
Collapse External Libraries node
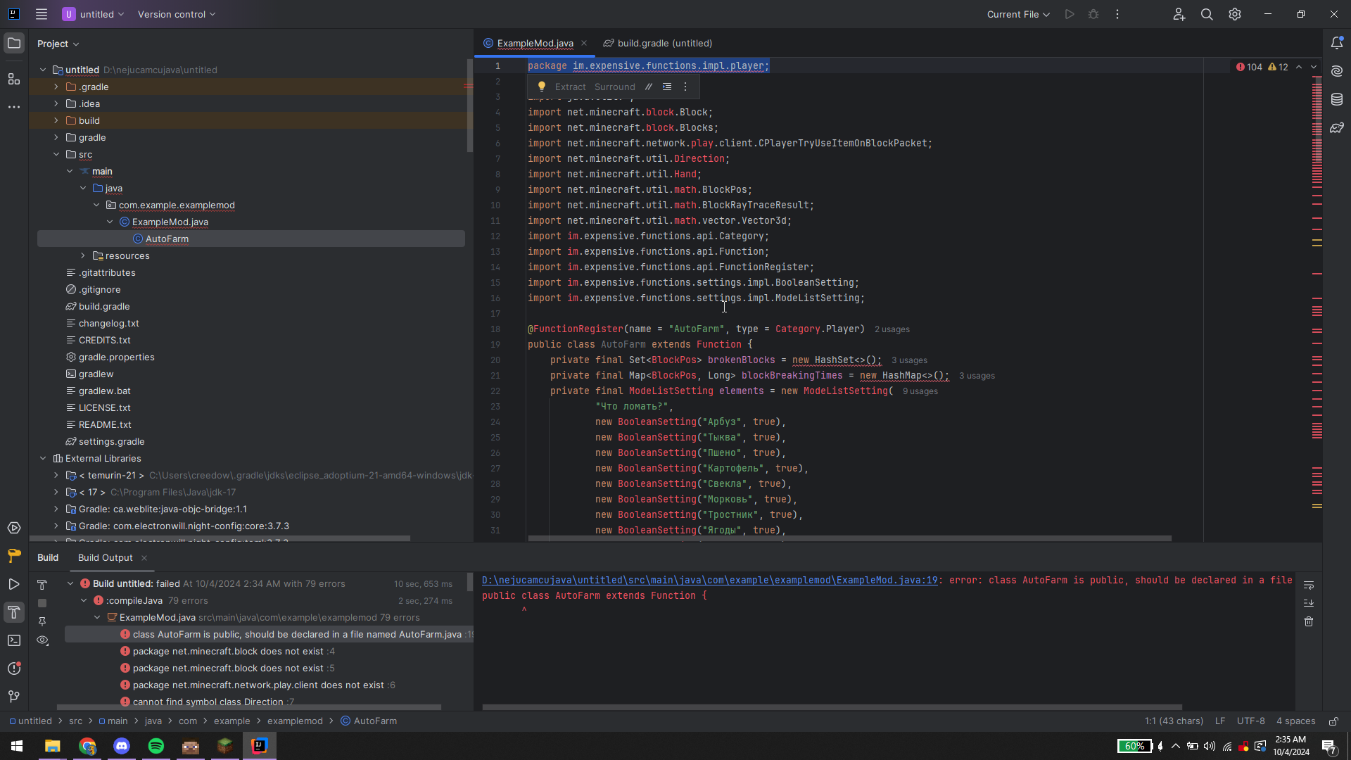click(43, 458)
